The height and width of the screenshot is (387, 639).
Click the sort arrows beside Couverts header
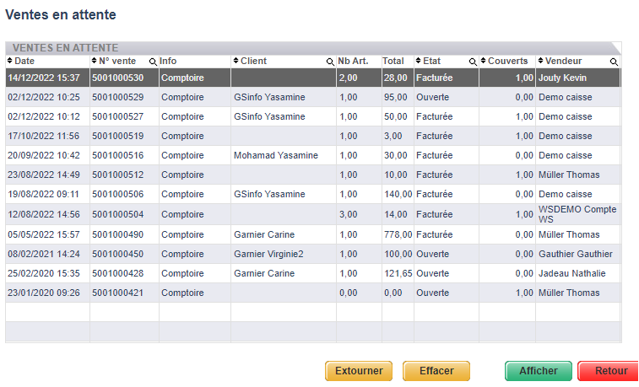tap(483, 62)
